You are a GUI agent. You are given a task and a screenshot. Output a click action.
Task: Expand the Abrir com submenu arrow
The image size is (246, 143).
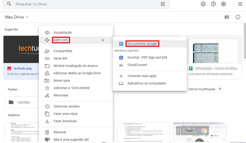tap(103, 40)
